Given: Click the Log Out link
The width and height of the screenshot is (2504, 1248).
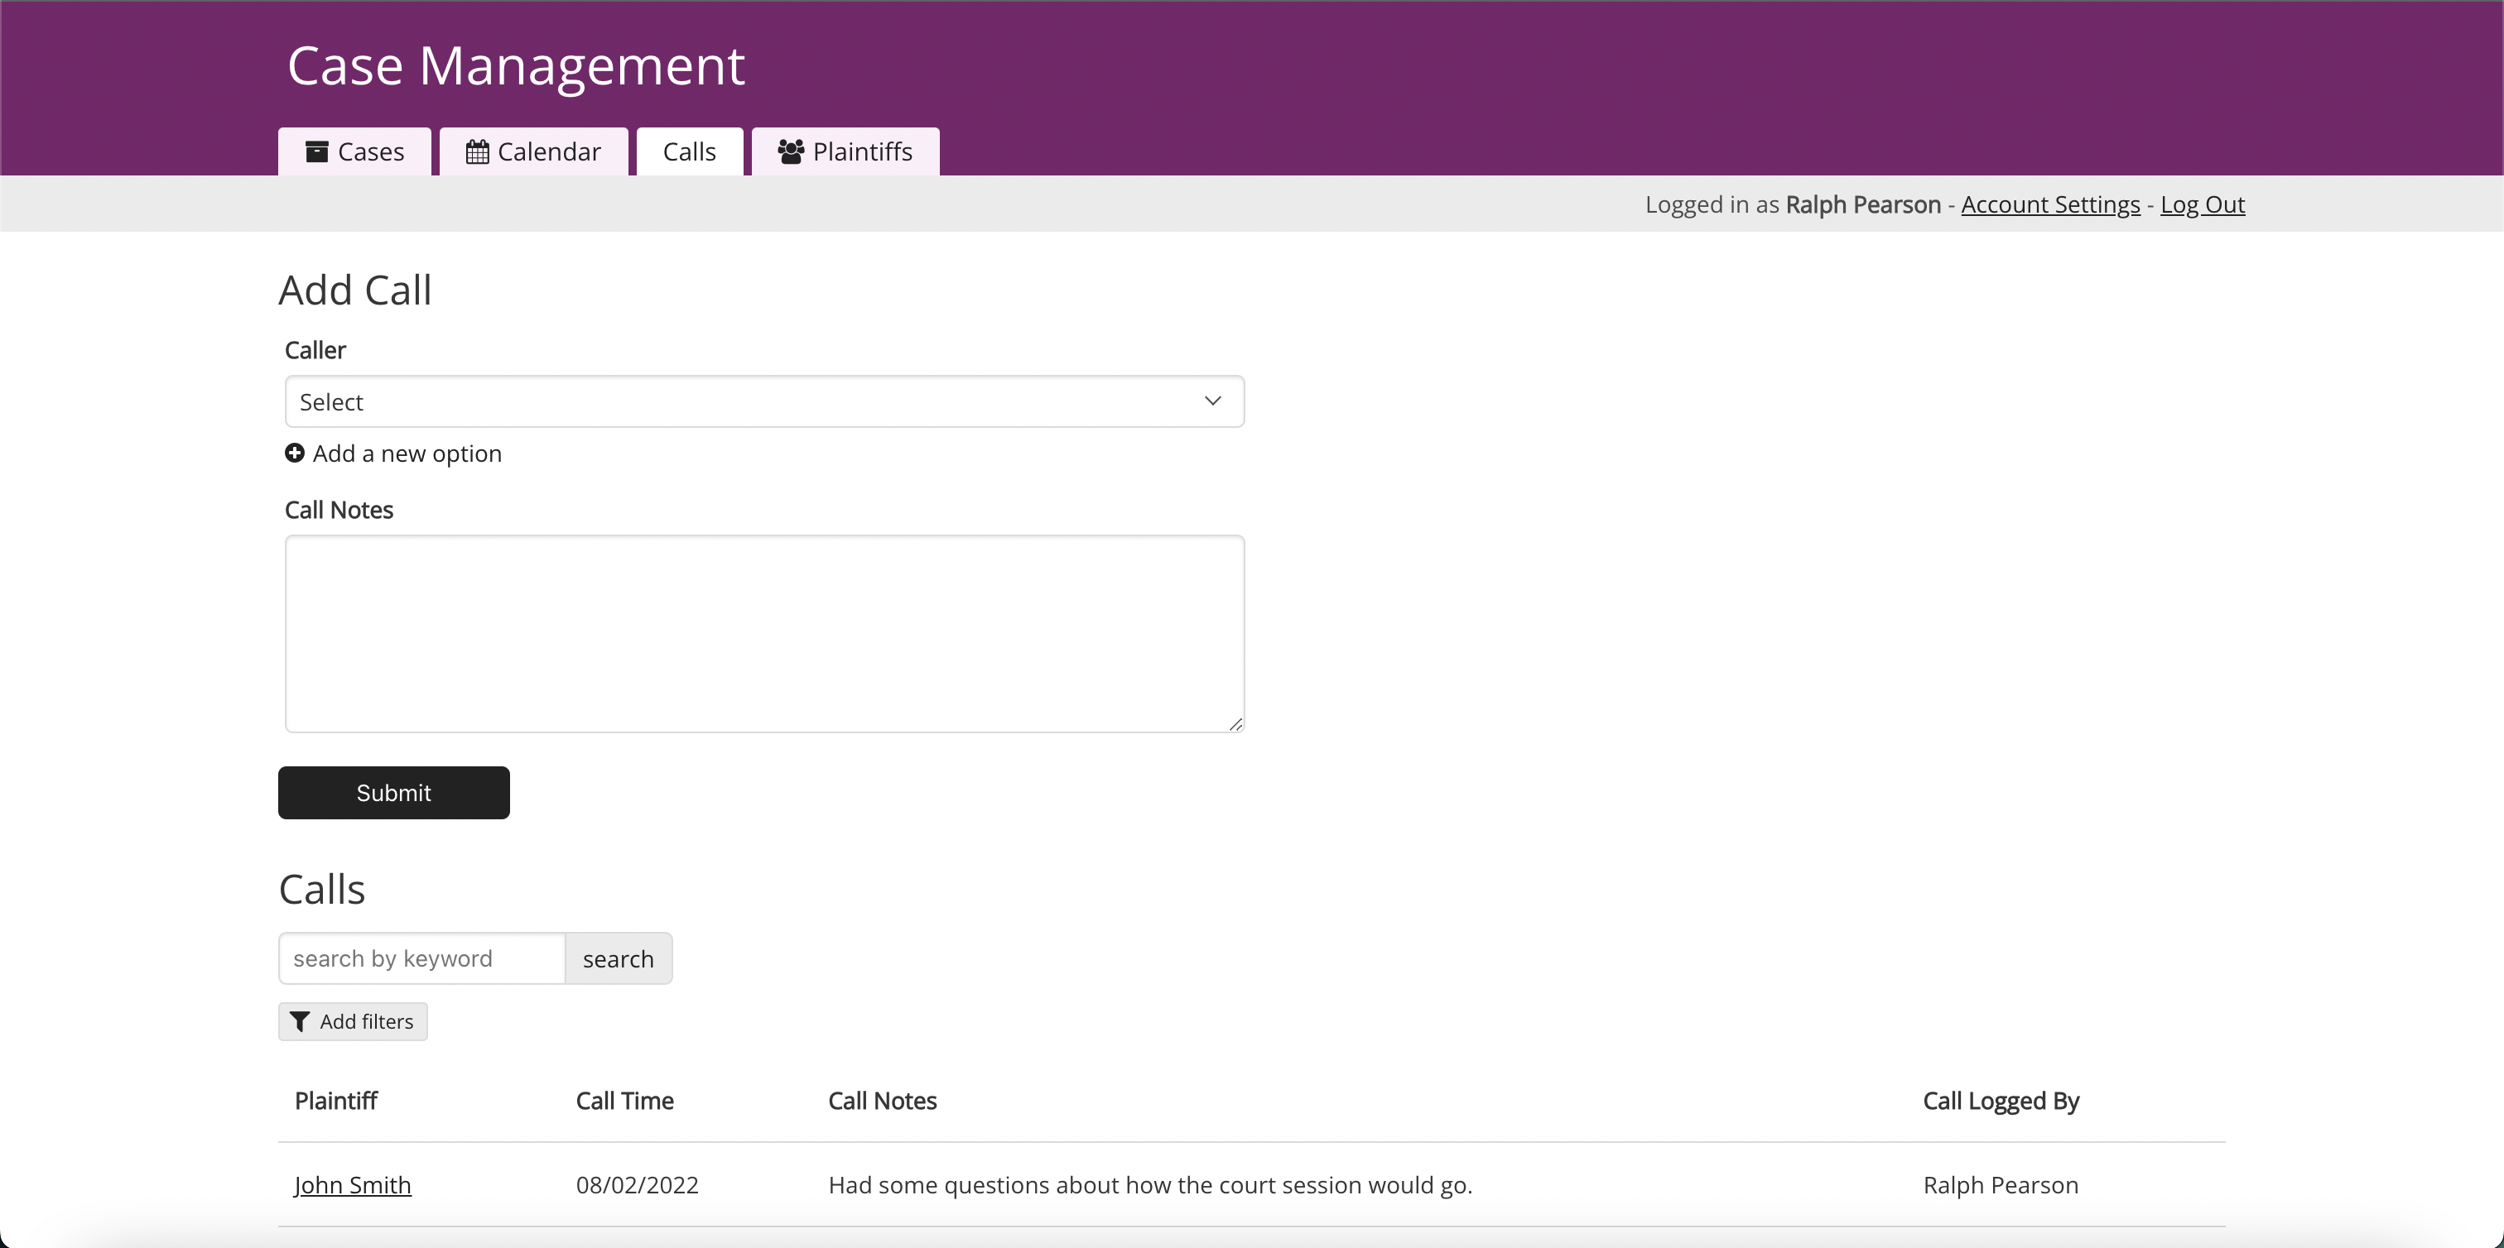Looking at the screenshot, I should tap(2202, 204).
